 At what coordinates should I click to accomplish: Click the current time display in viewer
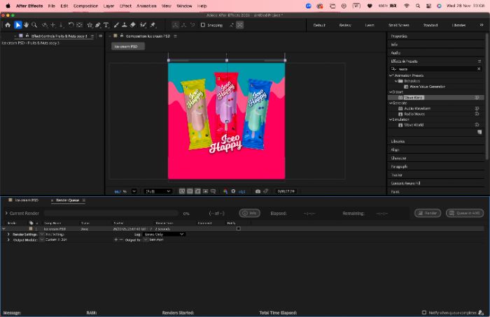tap(286, 191)
